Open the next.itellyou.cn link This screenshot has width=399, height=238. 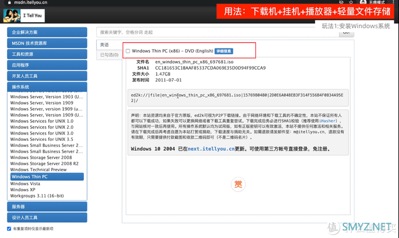point(211,149)
